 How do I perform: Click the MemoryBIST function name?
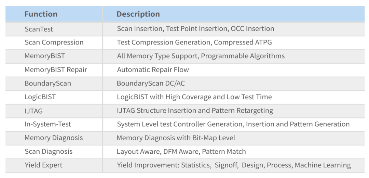point(44,56)
